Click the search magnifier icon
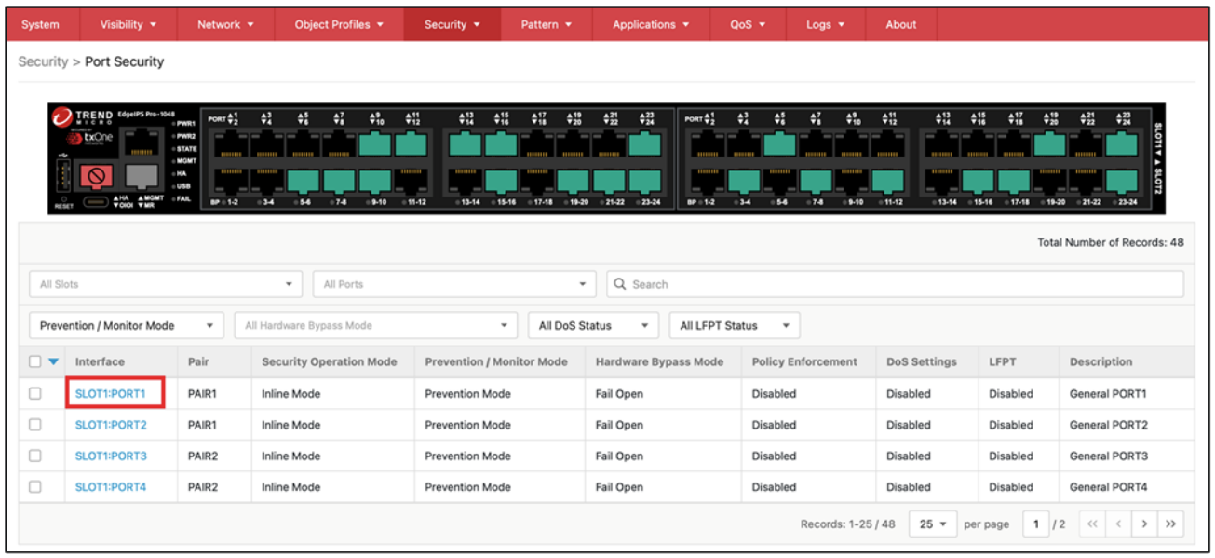This screenshot has width=1215, height=558. click(620, 284)
